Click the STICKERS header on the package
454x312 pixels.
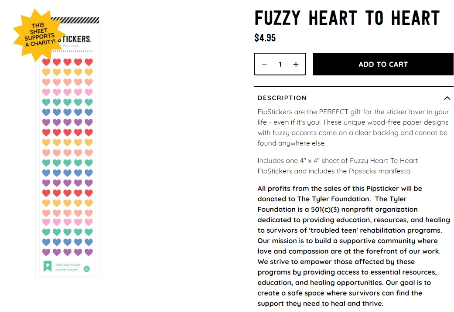click(x=75, y=39)
